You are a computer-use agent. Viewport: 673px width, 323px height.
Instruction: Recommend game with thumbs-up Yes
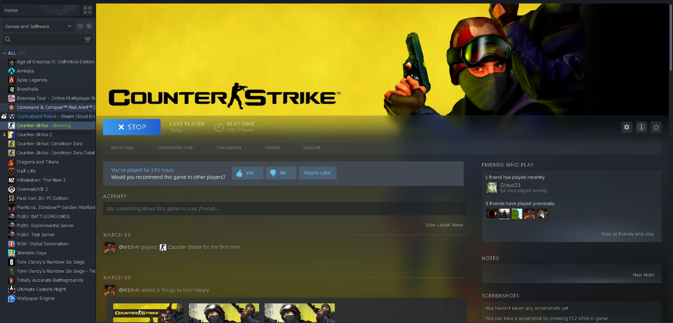tap(247, 173)
